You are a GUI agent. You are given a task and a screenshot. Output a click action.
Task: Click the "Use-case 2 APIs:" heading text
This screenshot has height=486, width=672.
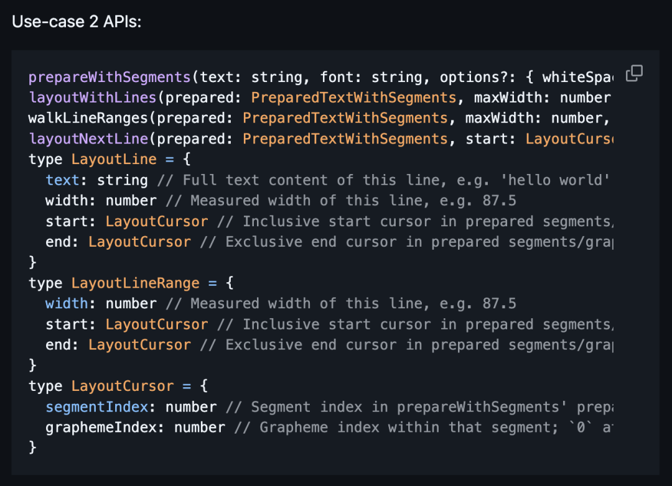(77, 22)
